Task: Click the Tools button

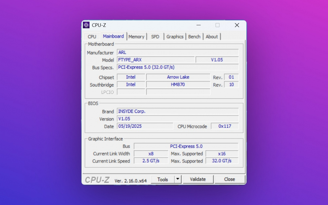Action: [162, 179]
